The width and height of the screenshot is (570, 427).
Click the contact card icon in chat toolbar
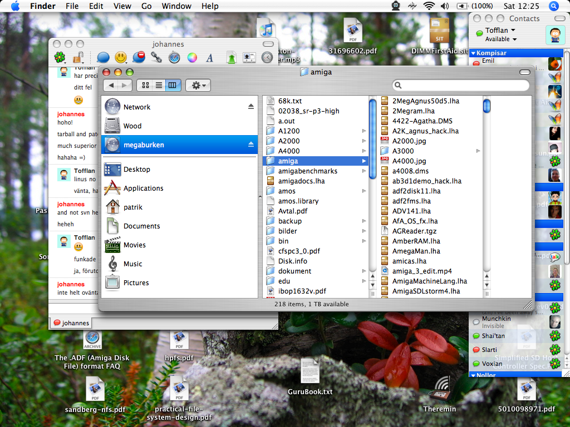point(249,57)
